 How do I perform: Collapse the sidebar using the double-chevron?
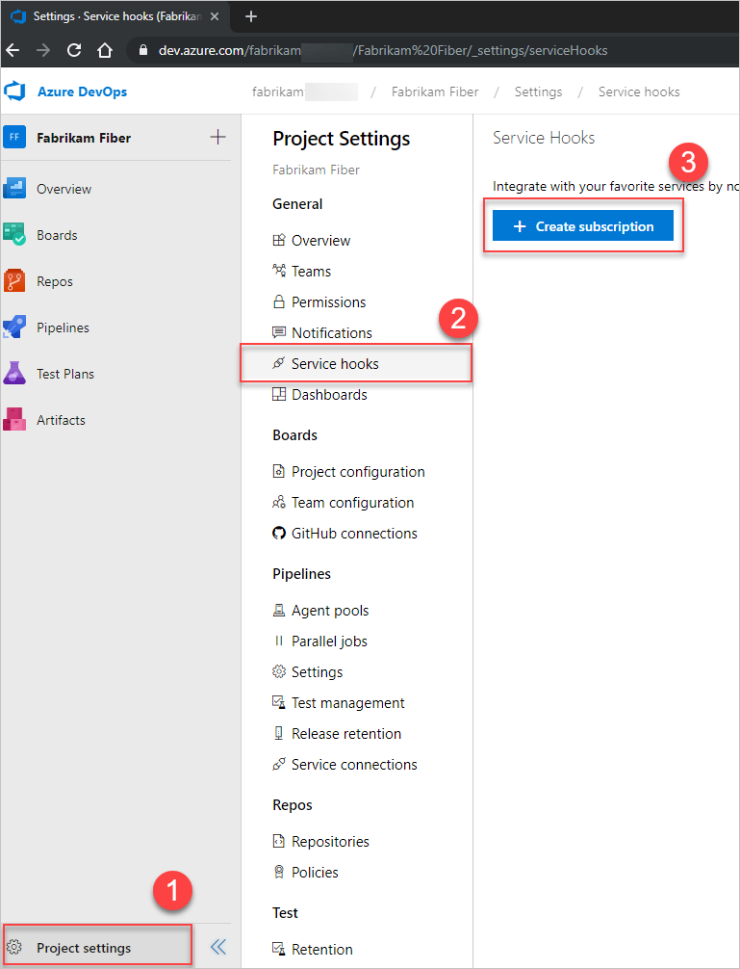[218, 947]
